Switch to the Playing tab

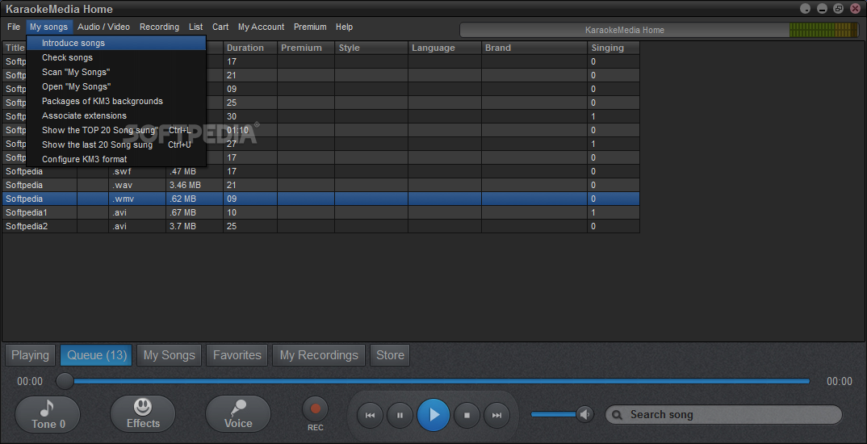pyautogui.click(x=31, y=355)
